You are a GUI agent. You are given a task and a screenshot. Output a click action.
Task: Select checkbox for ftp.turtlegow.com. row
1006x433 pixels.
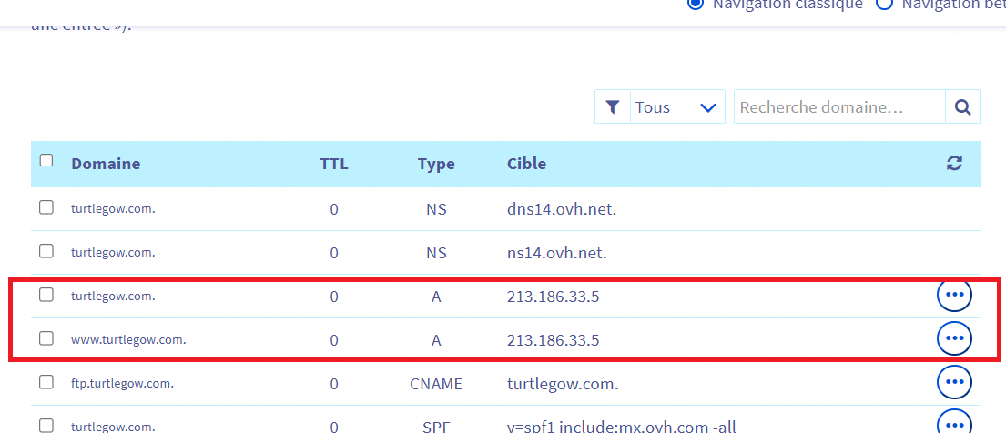point(46,382)
